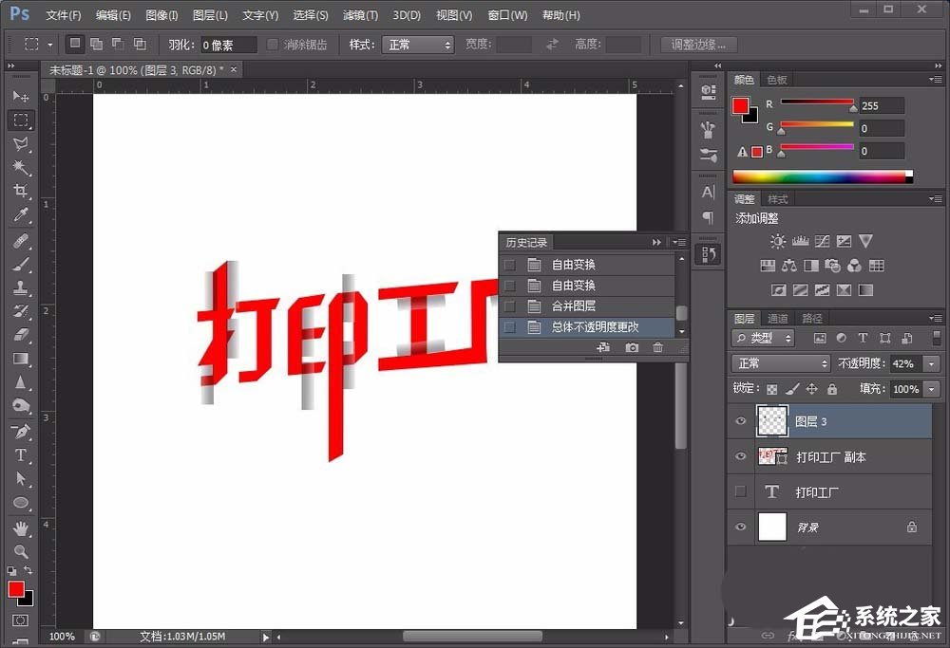
Task: Choose the Brush tool
Action: [x=21, y=266]
